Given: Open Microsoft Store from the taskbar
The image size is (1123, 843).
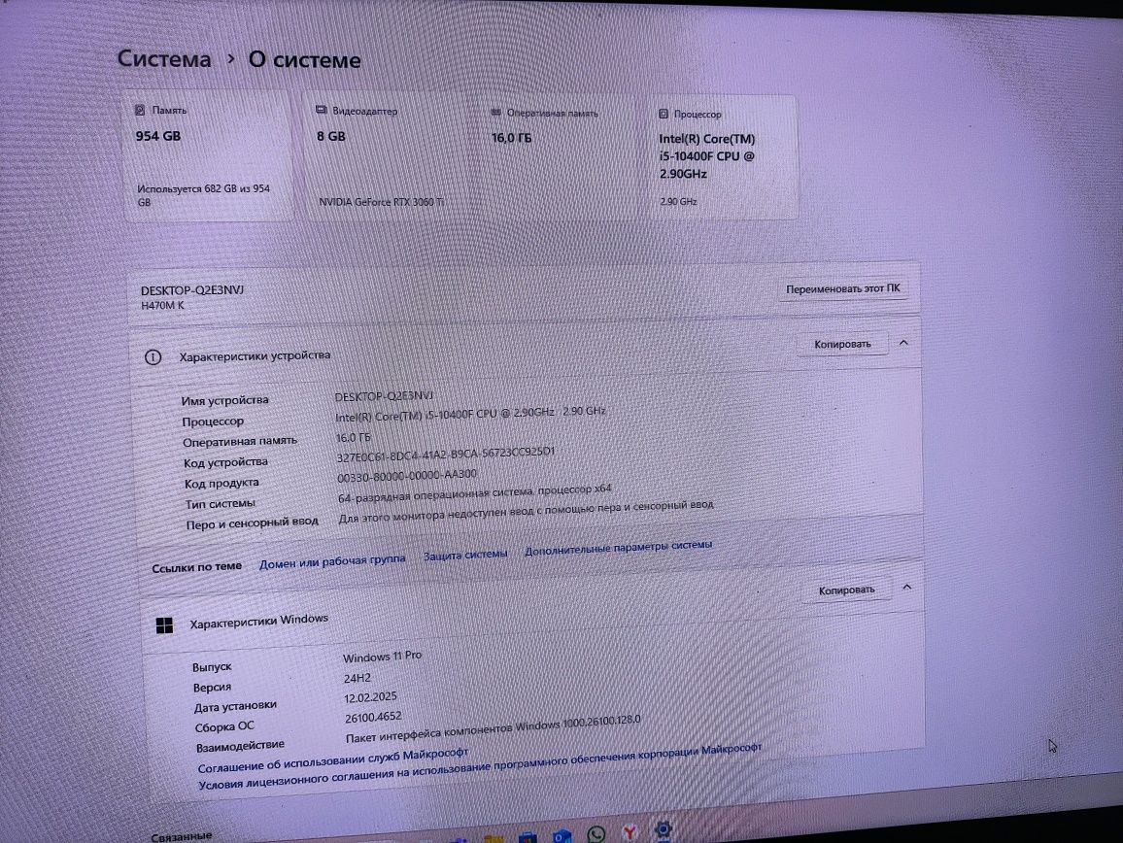Looking at the screenshot, I should pos(527,837).
